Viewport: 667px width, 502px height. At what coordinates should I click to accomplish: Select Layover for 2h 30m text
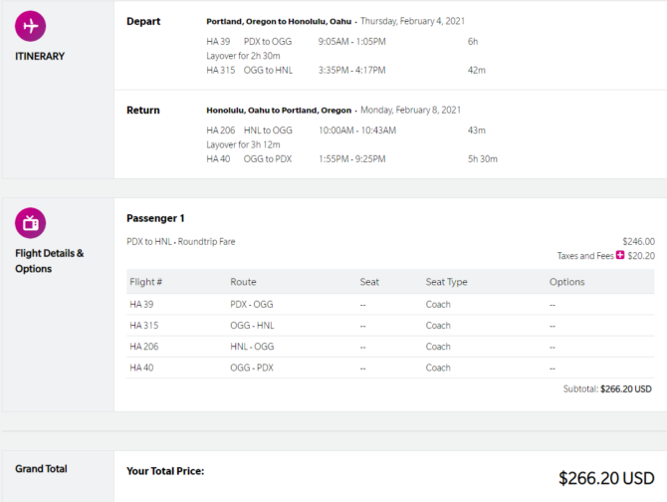[x=243, y=56]
